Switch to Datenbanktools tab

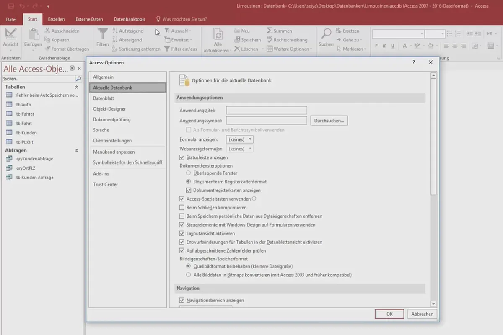click(x=130, y=19)
